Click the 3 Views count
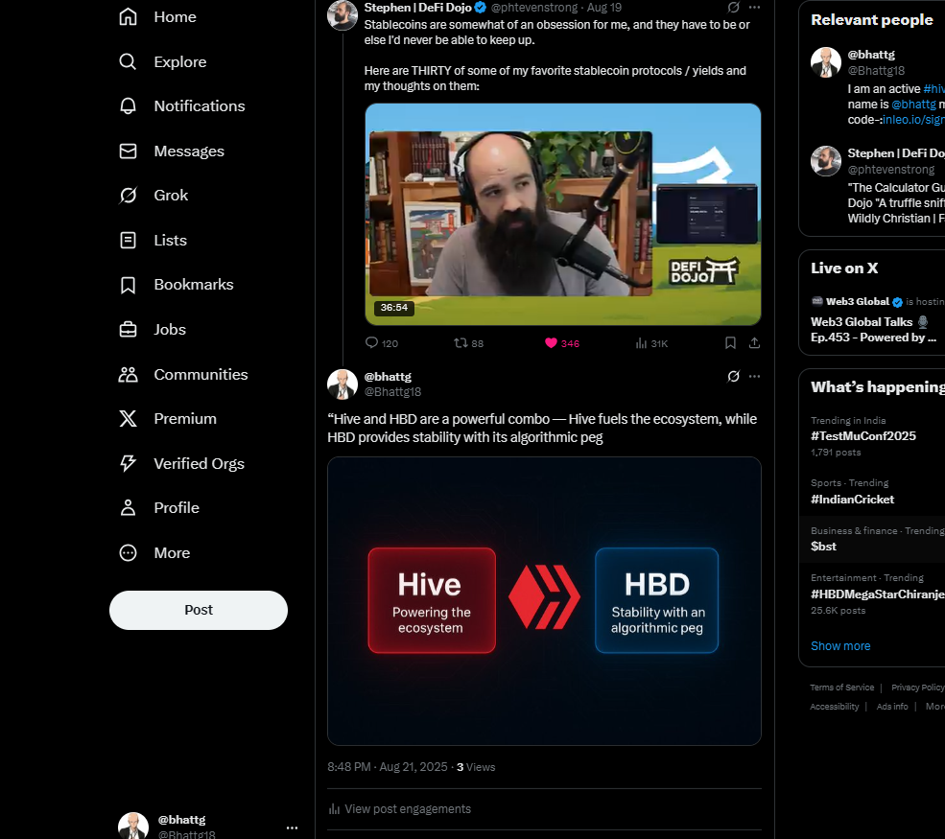945x839 pixels. [x=476, y=767]
